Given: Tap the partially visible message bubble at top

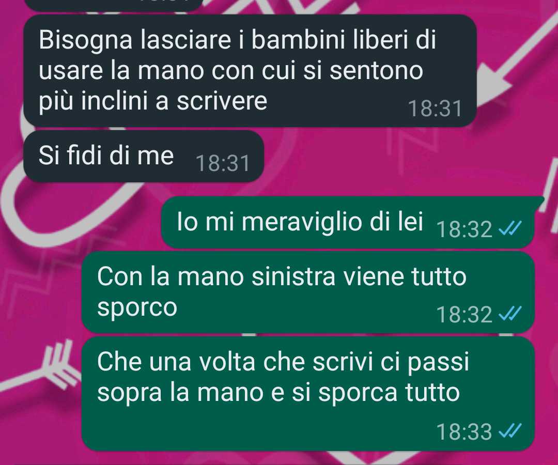Looking at the screenshot, I should (113, 5).
